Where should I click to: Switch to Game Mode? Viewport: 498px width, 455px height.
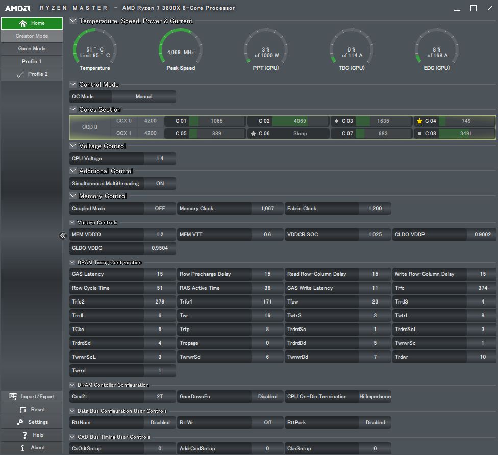[x=32, y=49]
